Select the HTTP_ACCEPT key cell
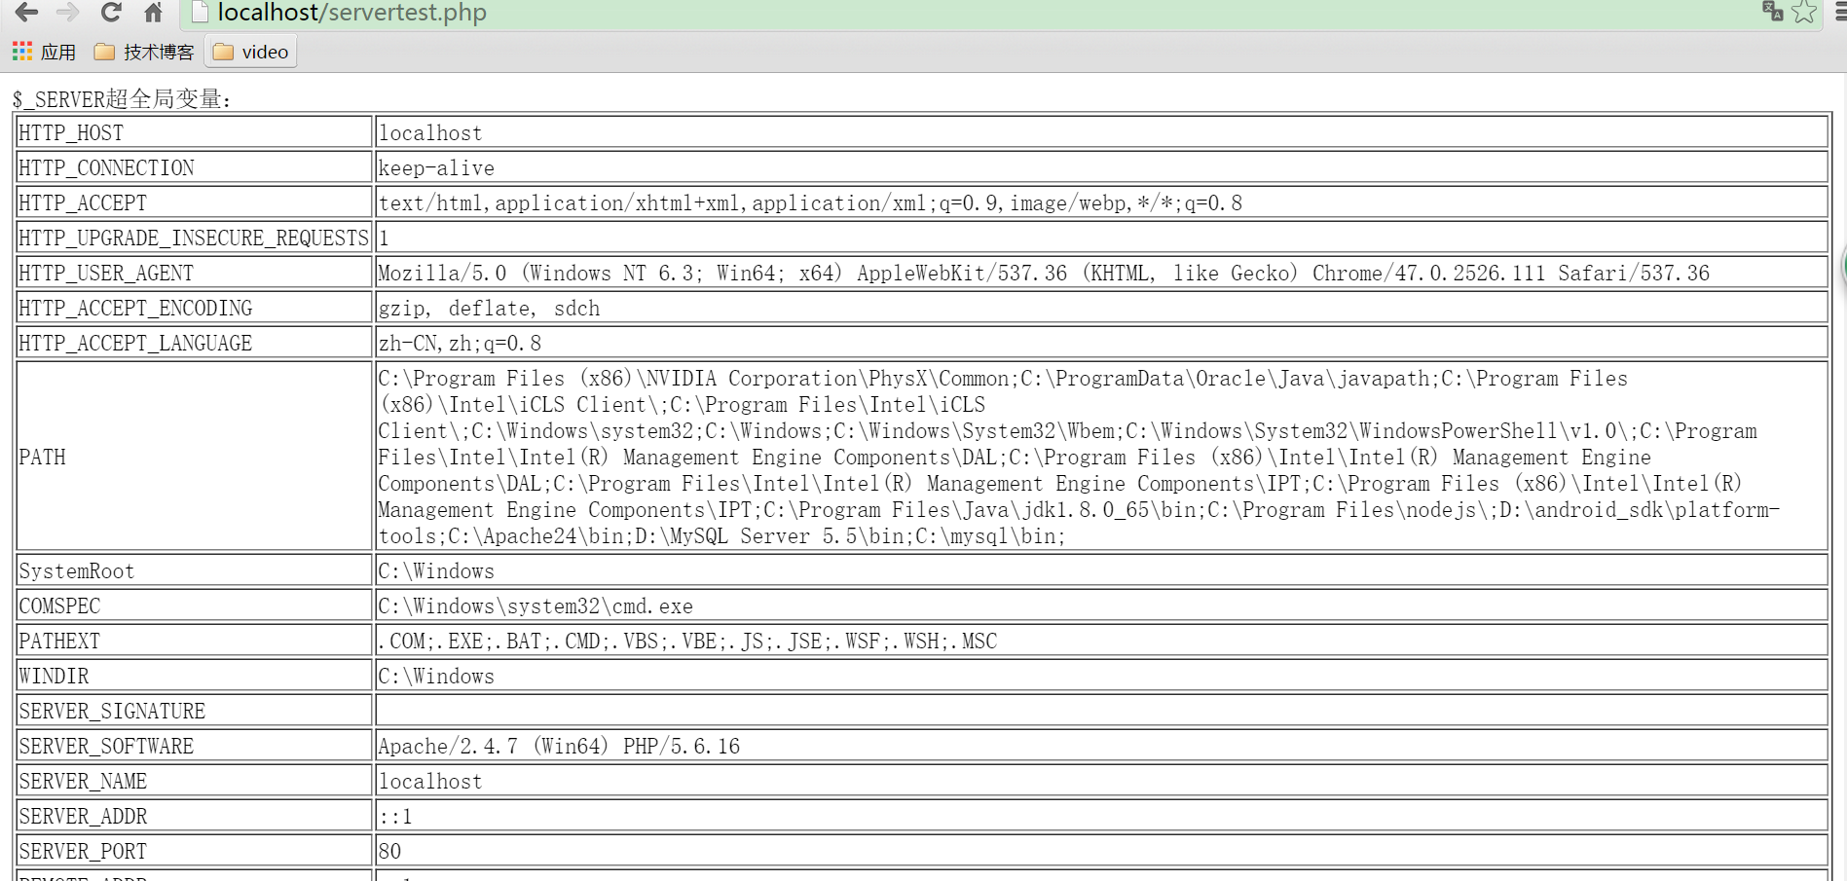1847x881 pixels. 194,202
